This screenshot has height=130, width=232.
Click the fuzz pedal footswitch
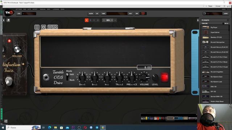(x=9, y=81)
